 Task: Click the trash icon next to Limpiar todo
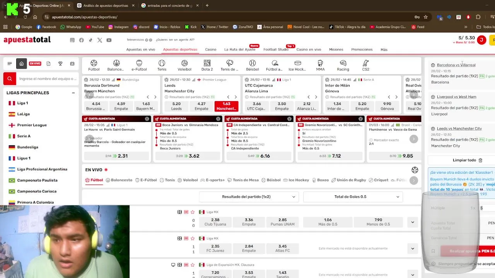pyautogui.click(x=480, y=160)
